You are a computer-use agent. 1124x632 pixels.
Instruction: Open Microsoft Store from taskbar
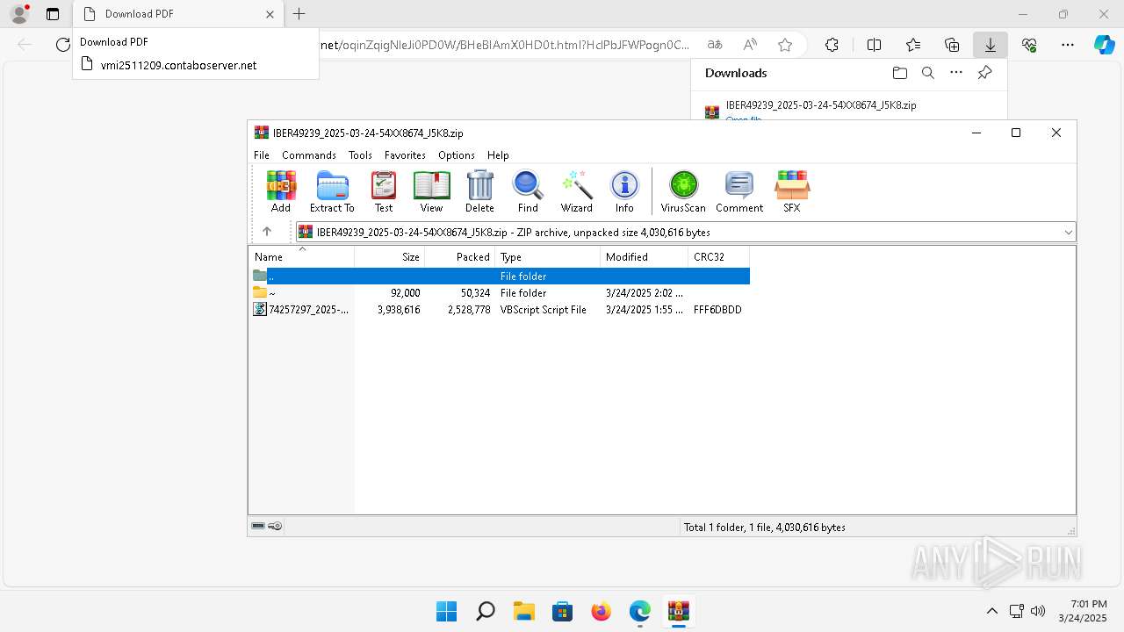(x=562, y=611)
